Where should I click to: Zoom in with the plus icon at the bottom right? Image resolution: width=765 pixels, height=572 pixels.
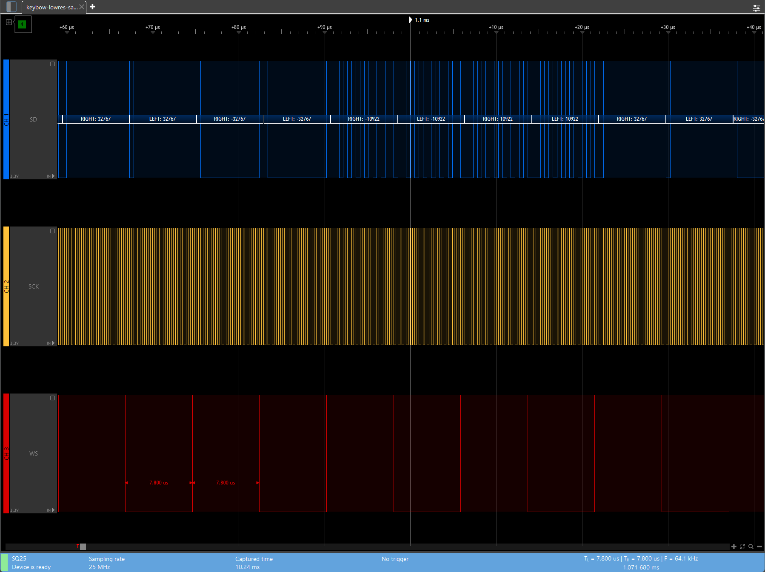[x=734, y=547]
